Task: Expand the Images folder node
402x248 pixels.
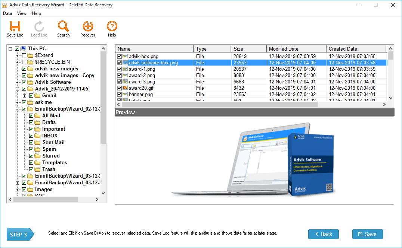Action: click(17, 190)
